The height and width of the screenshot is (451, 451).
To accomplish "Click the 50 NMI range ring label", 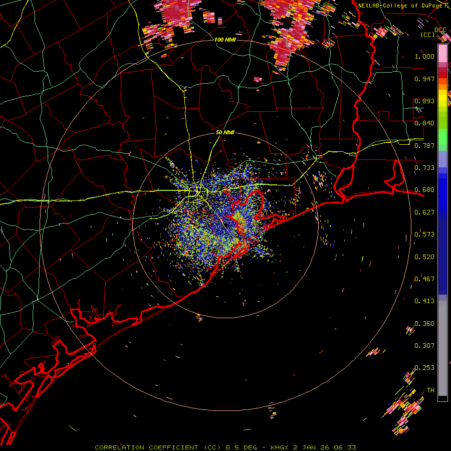I will (225, 132).
